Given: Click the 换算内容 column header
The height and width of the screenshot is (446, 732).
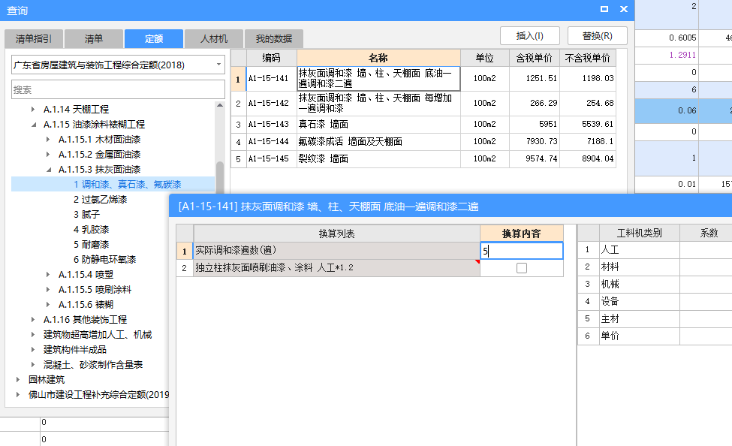Looking at the screenshot, I should click(x=522, y=234).
